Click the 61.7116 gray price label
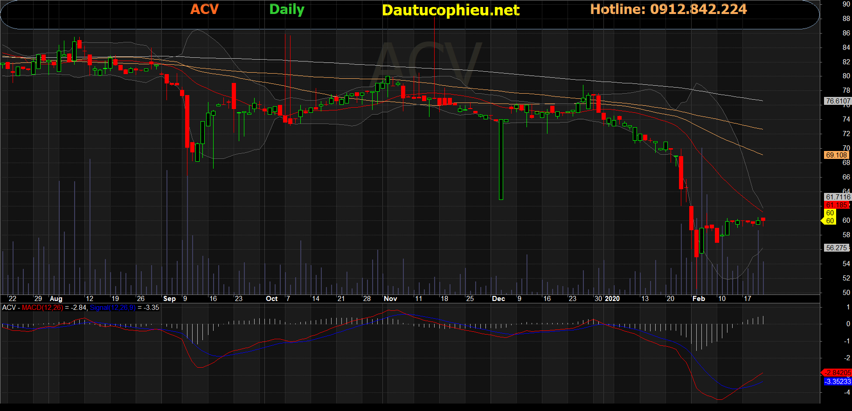The height and width of the screenshot is (411, 852). point(838,197)
